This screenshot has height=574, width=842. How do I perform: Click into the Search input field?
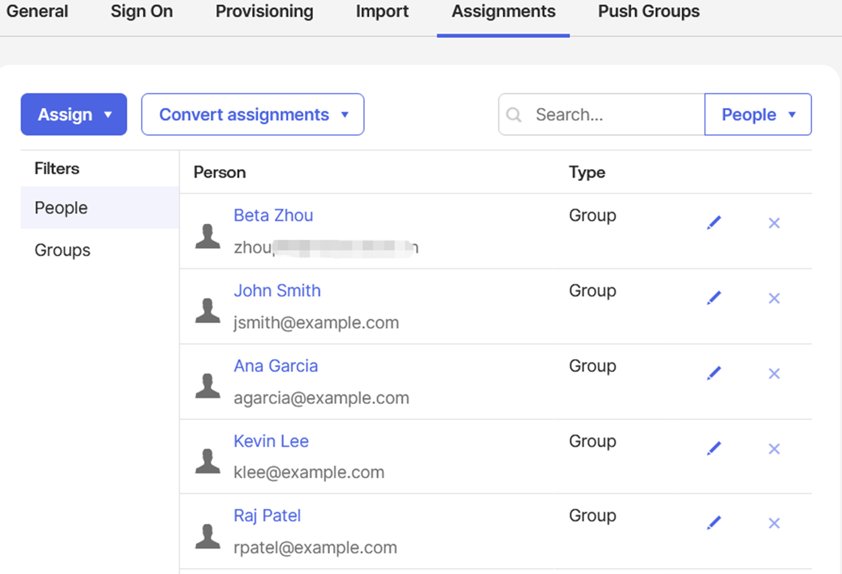pyautogui.click(x=611, y=114)
